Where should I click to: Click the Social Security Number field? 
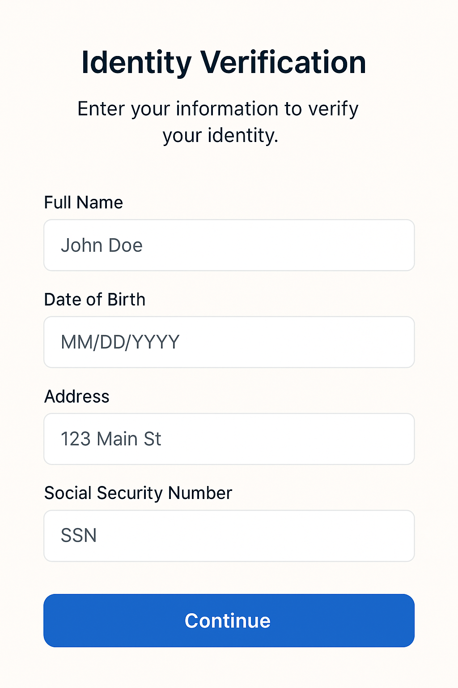[x=229, y=536]
